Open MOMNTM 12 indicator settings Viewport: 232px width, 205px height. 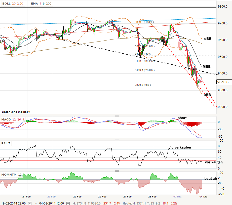(12, 175)
